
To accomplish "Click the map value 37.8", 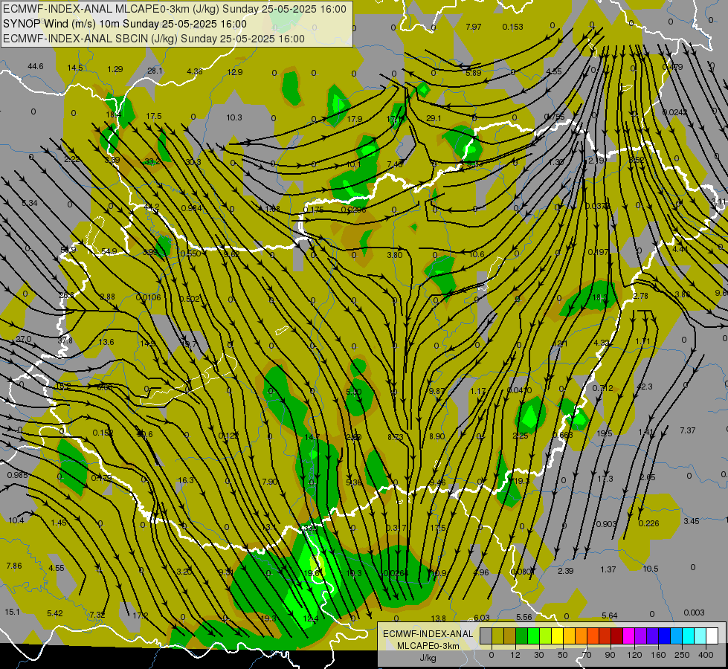I will (65, 340).
